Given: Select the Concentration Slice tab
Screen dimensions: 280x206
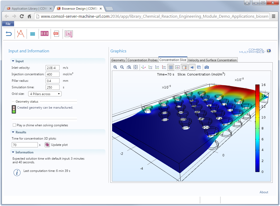Looking at the screenshot, I should point(173,60).
